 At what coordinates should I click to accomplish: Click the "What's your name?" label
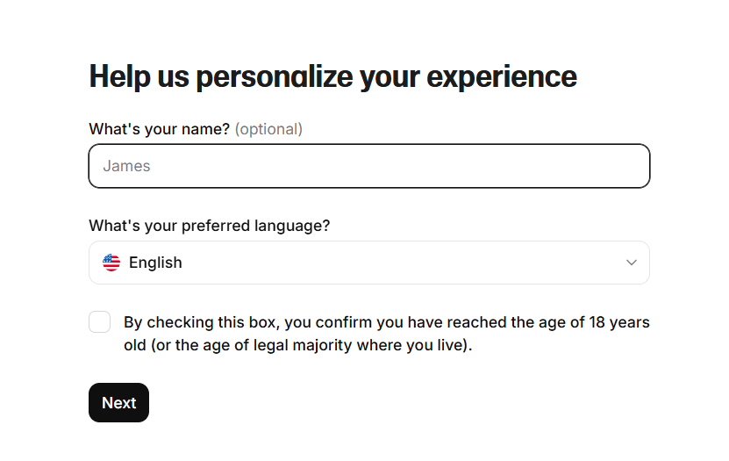(x=159, y=129)
